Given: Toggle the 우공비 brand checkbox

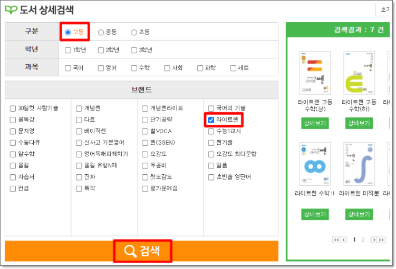Looking at the screenshot, I should point(145,166).
